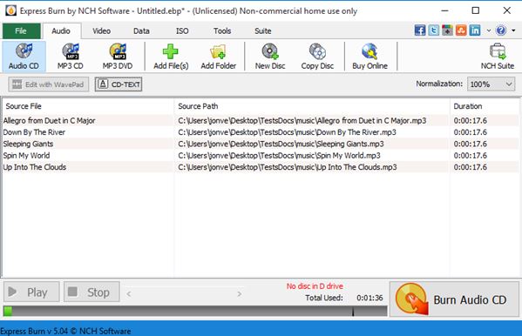Share on Facebook via the toolbar icon
The image size is (522, 336).
coord(420,30)
